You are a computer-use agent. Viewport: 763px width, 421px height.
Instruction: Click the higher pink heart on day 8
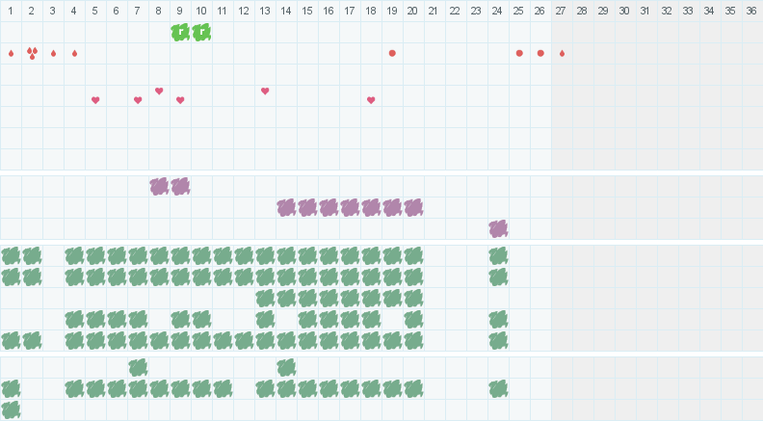[x=159, y=92]
